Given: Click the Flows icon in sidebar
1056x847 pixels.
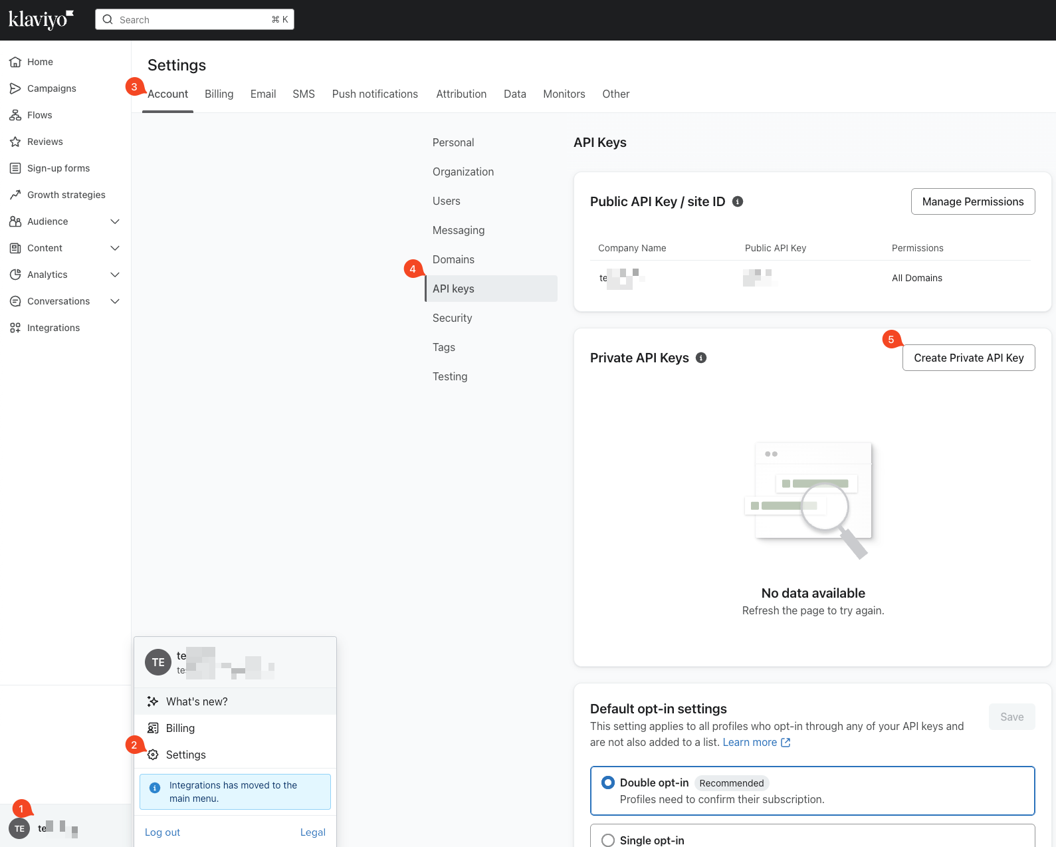Looking at the screenshot, I should [15, 115].
